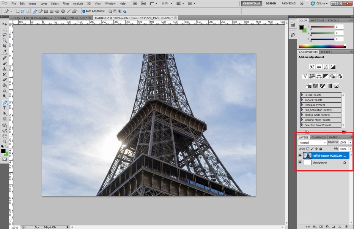
Task: Click the Essentials workspace button
Action: [251, 3]
